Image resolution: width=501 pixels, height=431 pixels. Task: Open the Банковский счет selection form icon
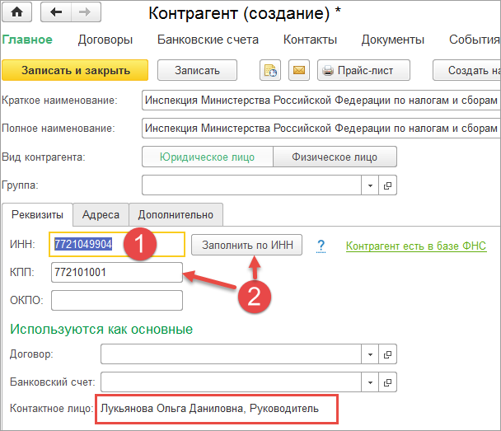pyautogui.click(x=387, y=382)
